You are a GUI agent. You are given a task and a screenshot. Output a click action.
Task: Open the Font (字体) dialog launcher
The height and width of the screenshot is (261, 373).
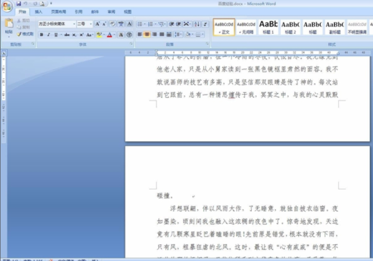[131, 44]
